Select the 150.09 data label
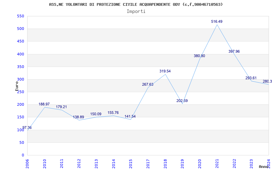The height and width of the screenshot is (170, 272). click(96, 114)
